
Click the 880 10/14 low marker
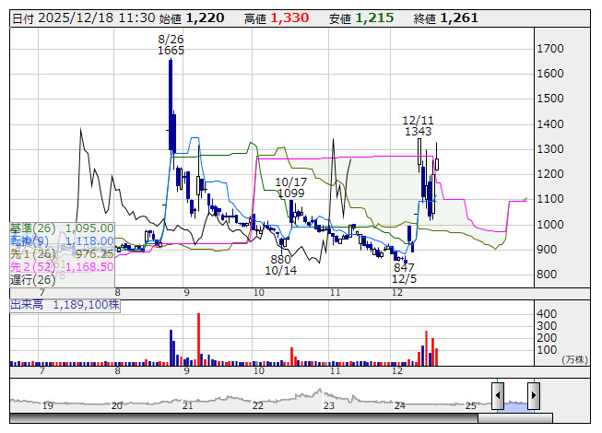coord(281,265)
